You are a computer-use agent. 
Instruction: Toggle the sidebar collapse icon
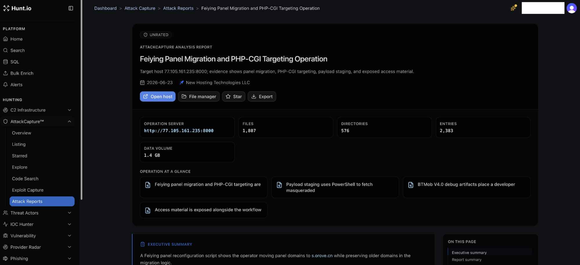click(x=71, y=8)
